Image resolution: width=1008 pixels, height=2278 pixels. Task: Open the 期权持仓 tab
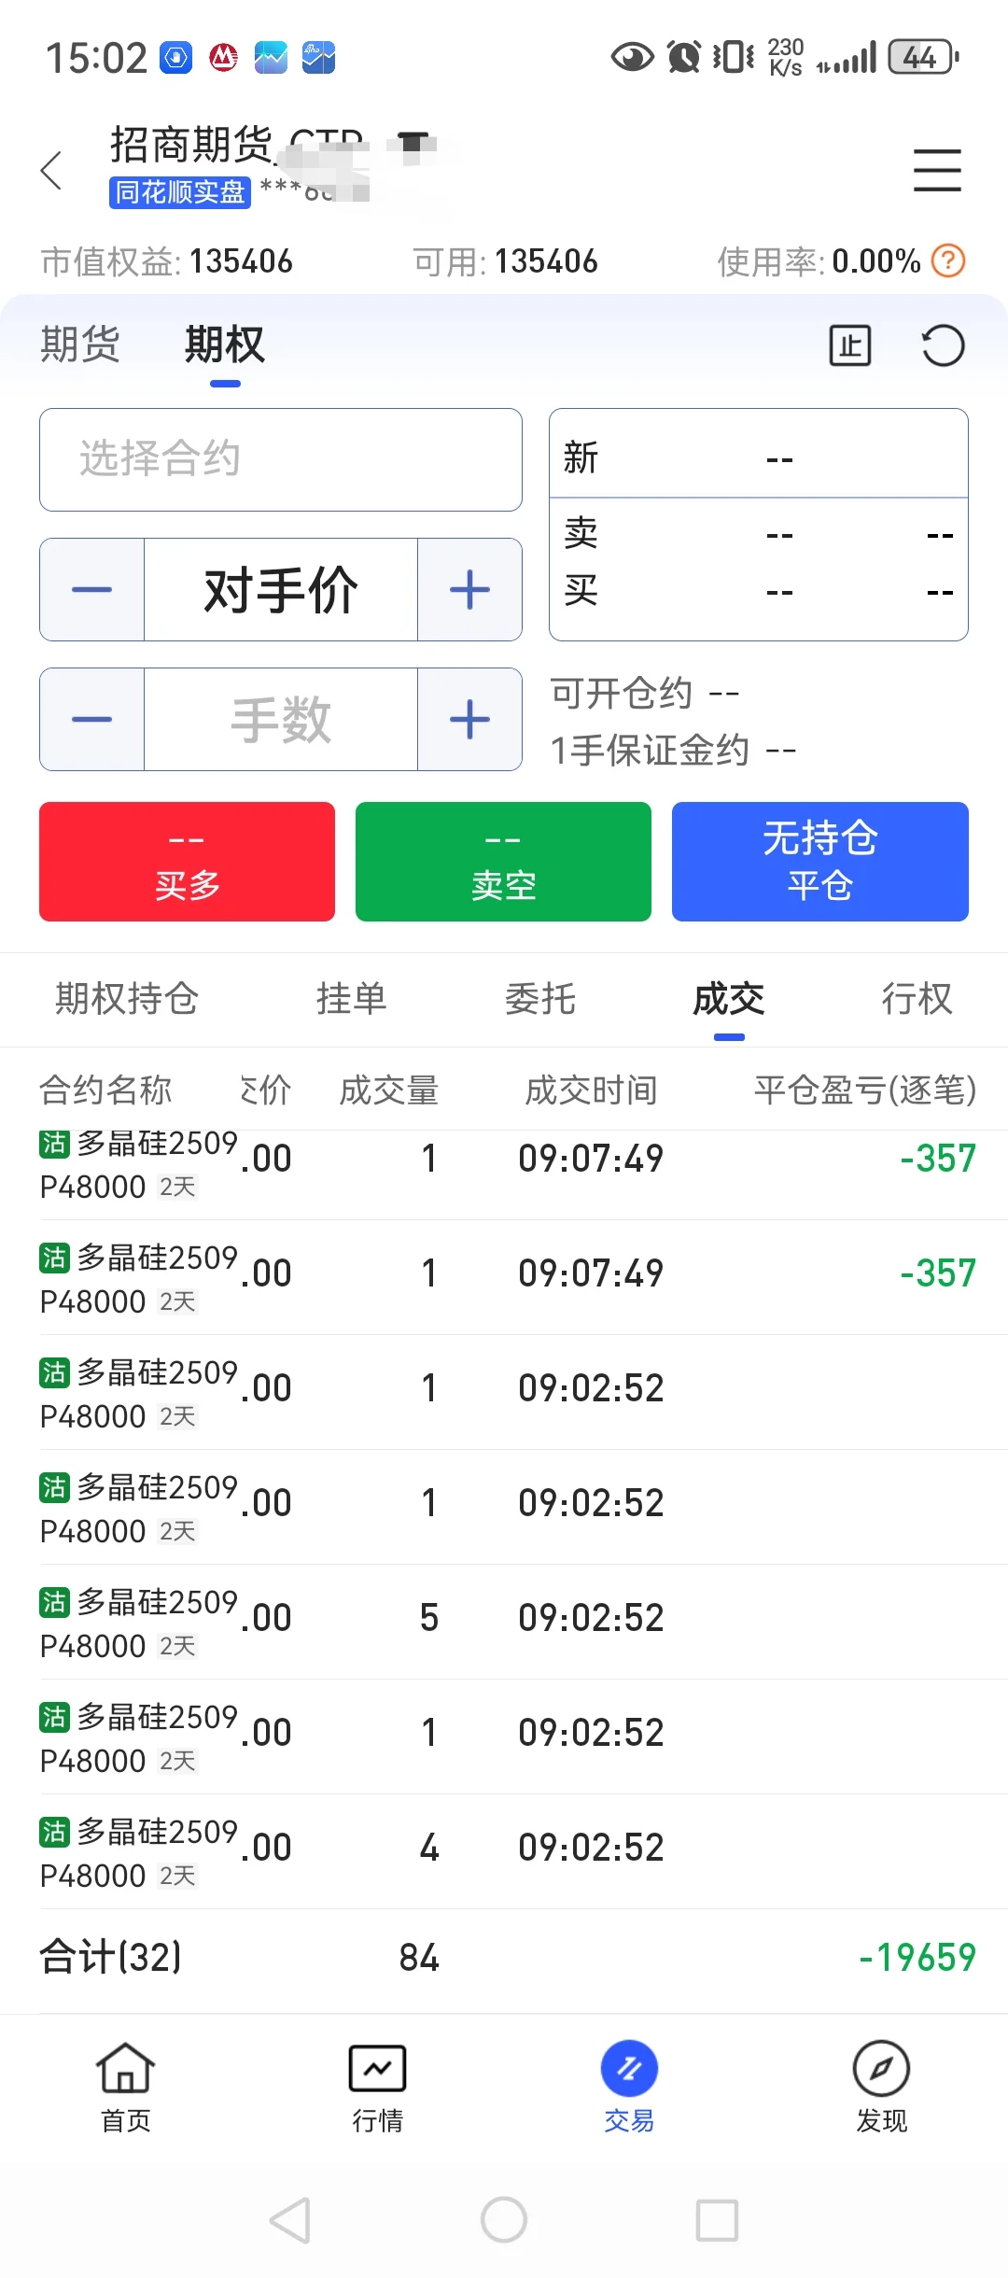pos(127,999)
